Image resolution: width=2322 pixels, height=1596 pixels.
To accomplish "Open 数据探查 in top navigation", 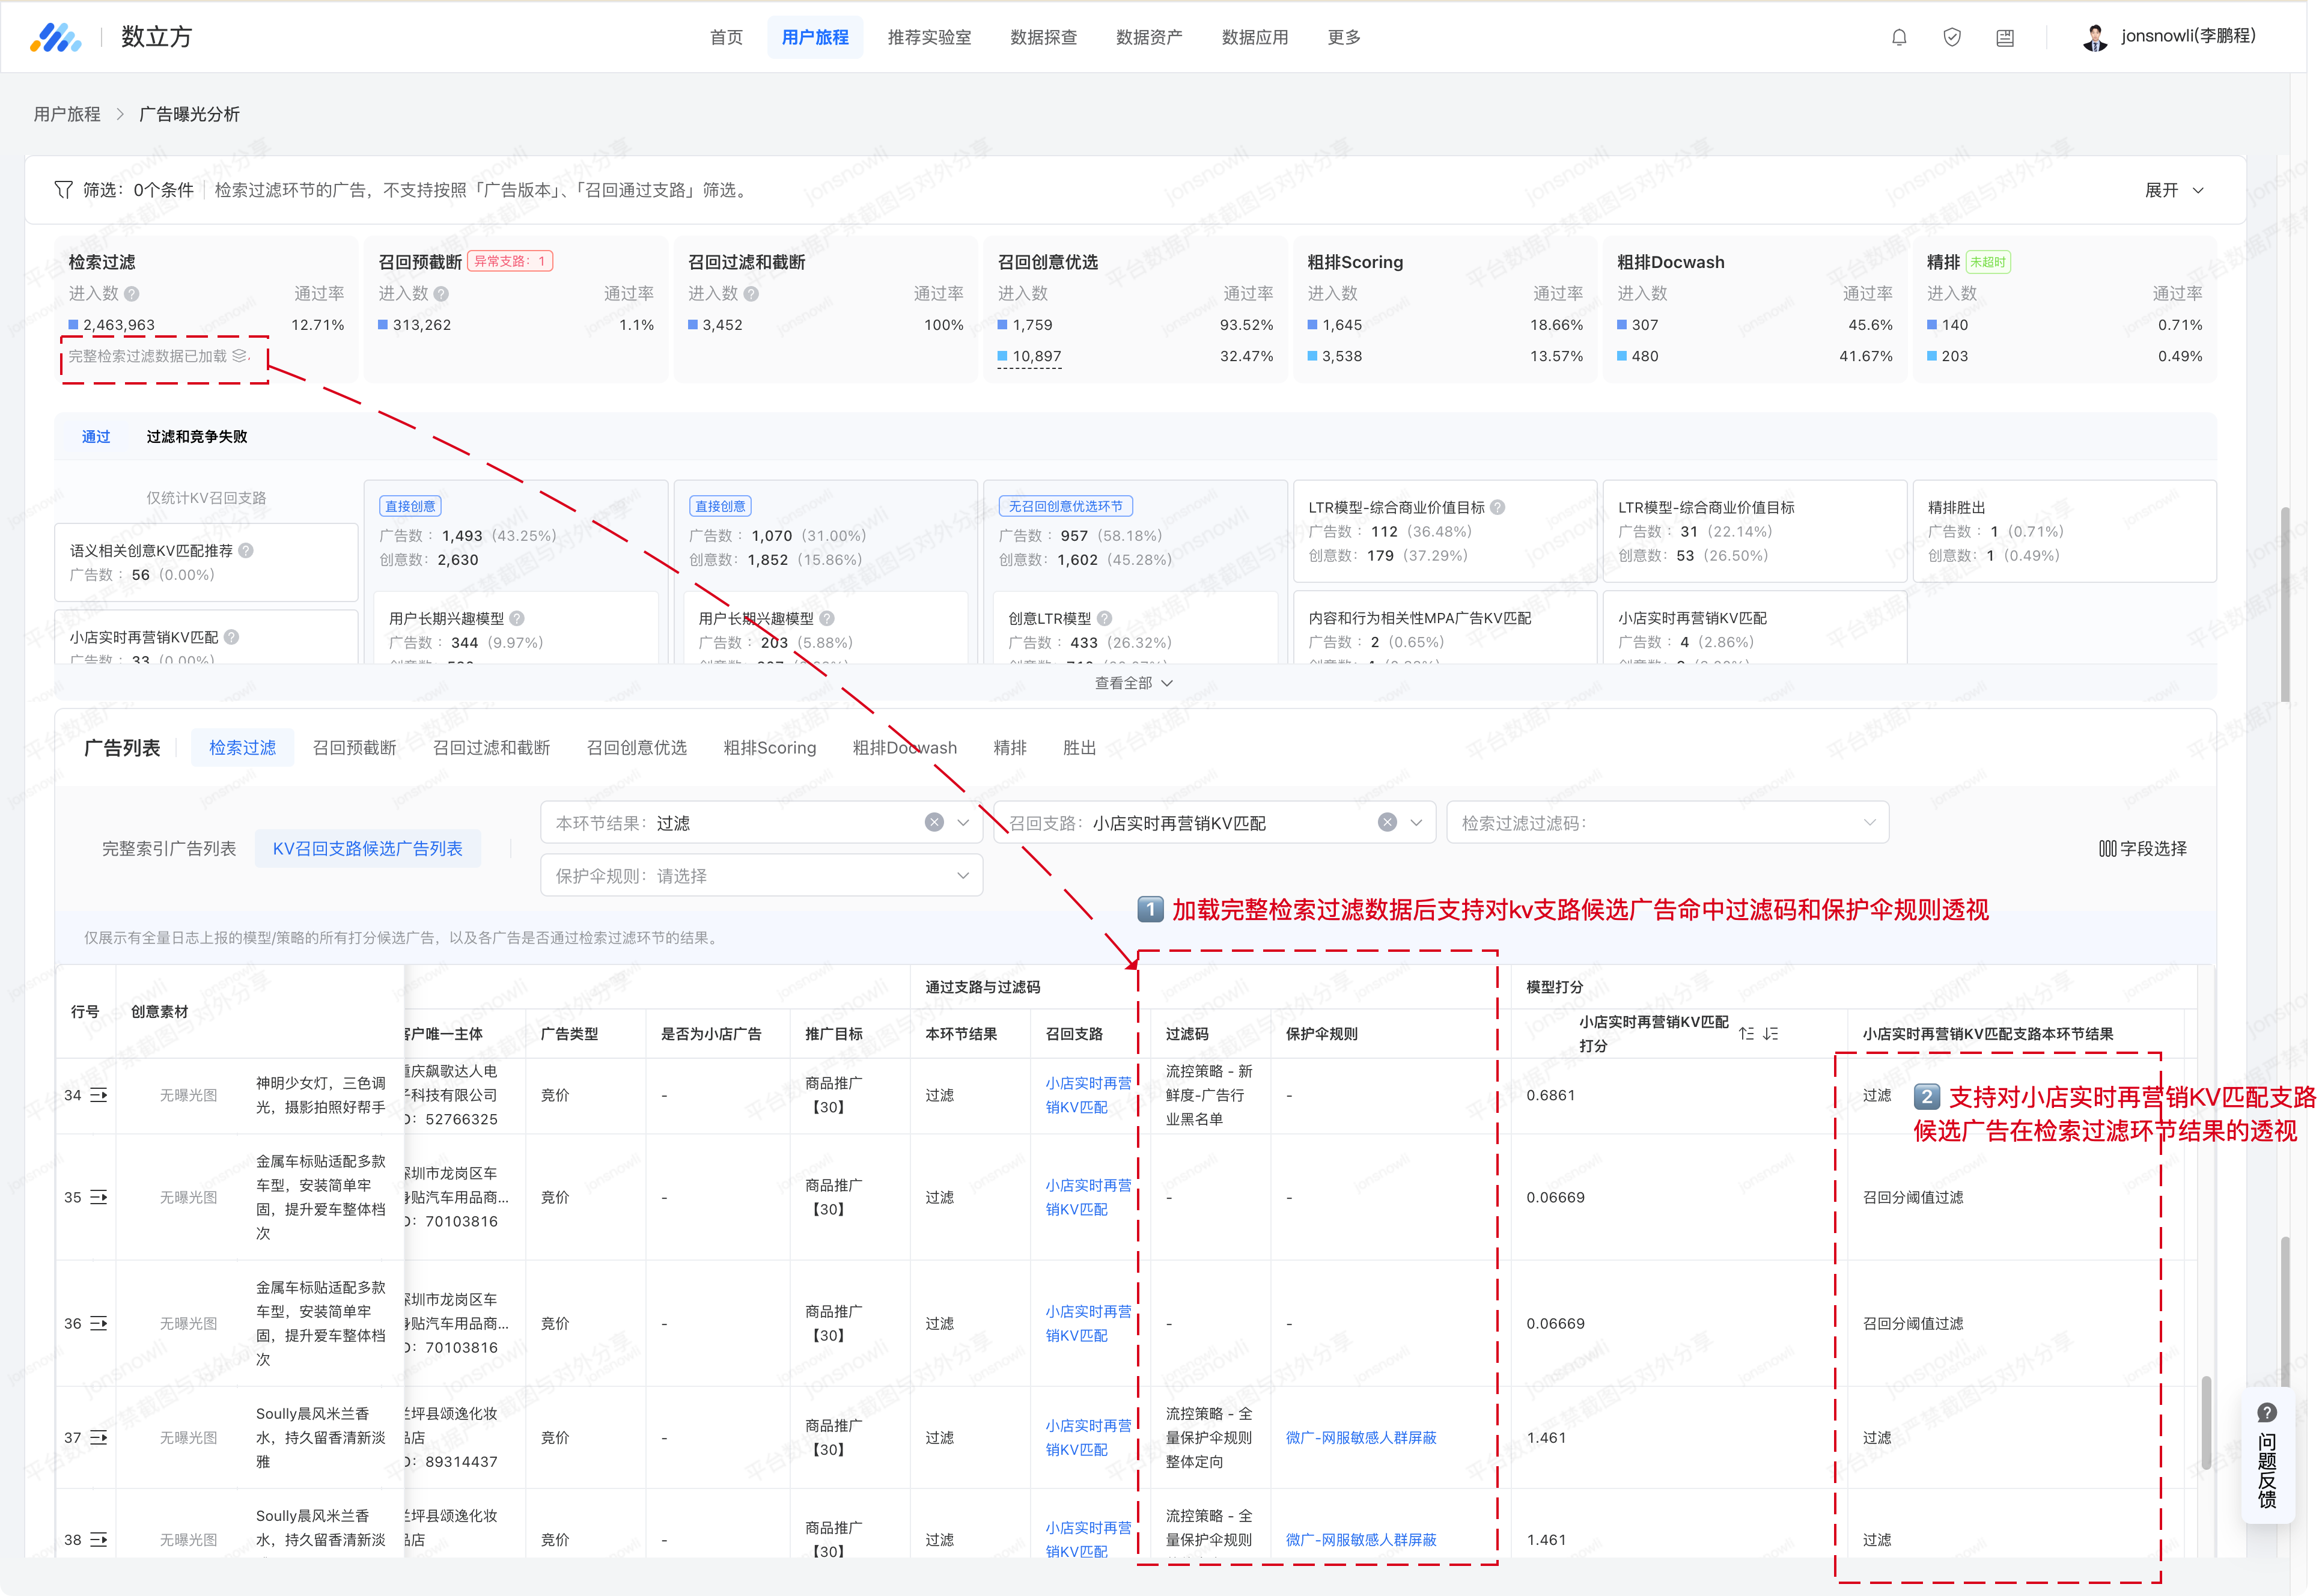I will click(x=1043, y=37).
